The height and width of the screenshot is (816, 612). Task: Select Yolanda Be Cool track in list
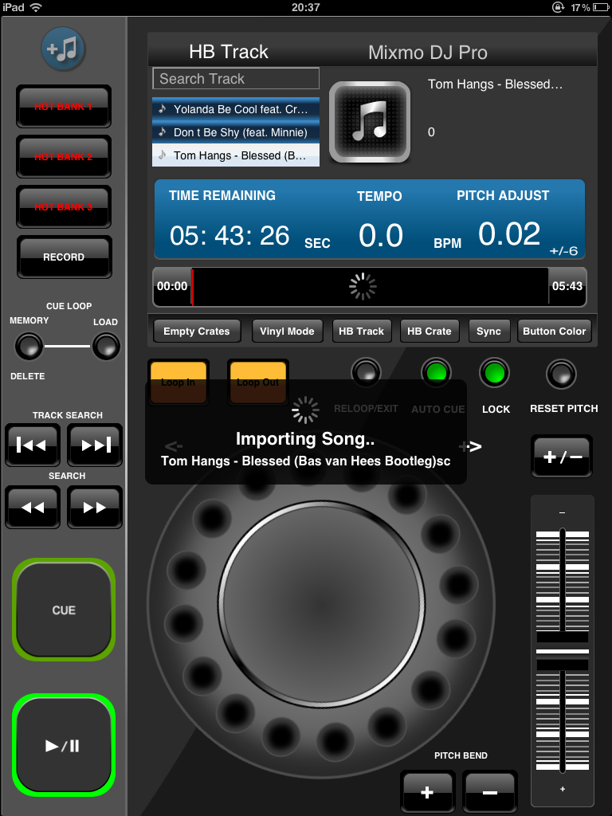[x=236, y=109]
